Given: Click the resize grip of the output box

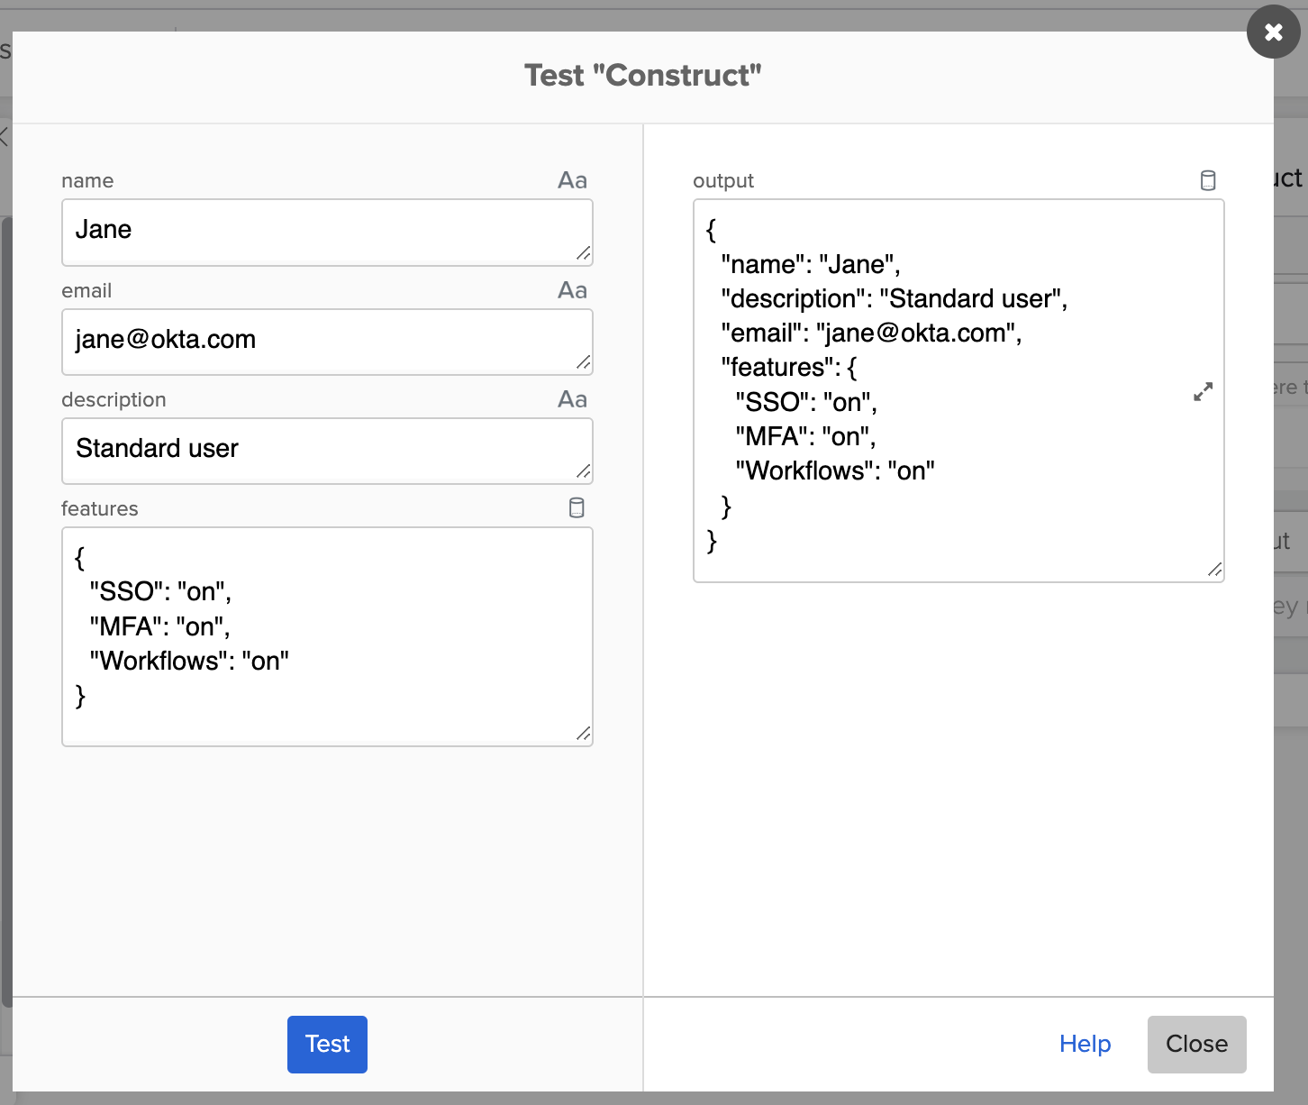Looking at the screenshot, I should click(1214, 570).
